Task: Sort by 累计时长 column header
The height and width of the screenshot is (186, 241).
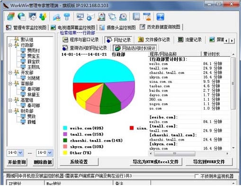Action: point(215,54)
